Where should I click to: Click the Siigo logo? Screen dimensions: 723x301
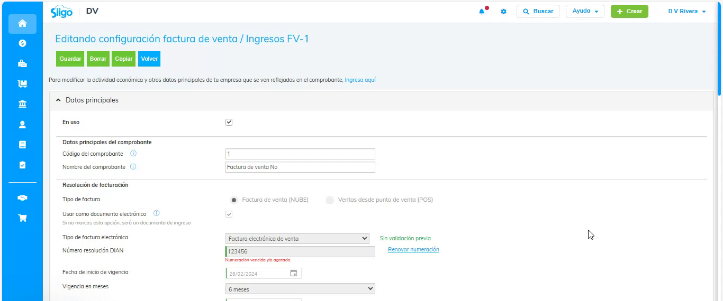61,12
